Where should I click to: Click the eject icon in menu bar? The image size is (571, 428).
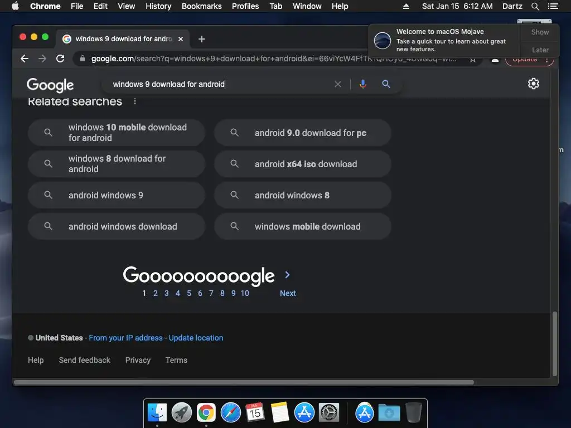(x=406, y=6)
